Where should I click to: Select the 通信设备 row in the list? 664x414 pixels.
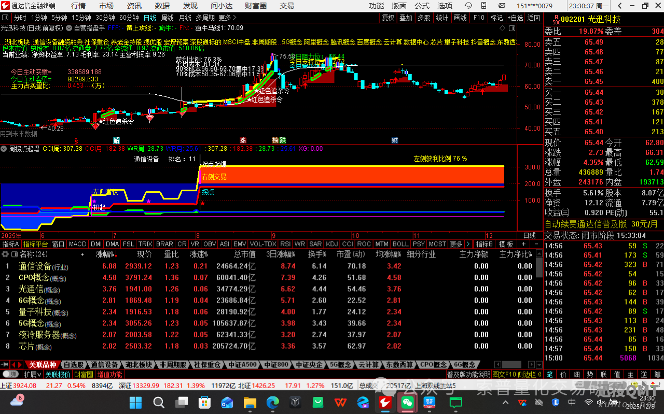click(35, 266)
